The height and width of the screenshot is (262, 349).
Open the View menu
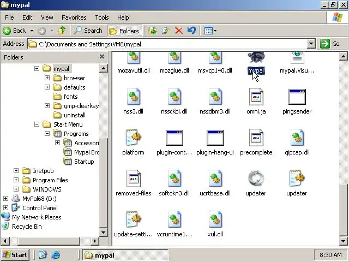47,17
